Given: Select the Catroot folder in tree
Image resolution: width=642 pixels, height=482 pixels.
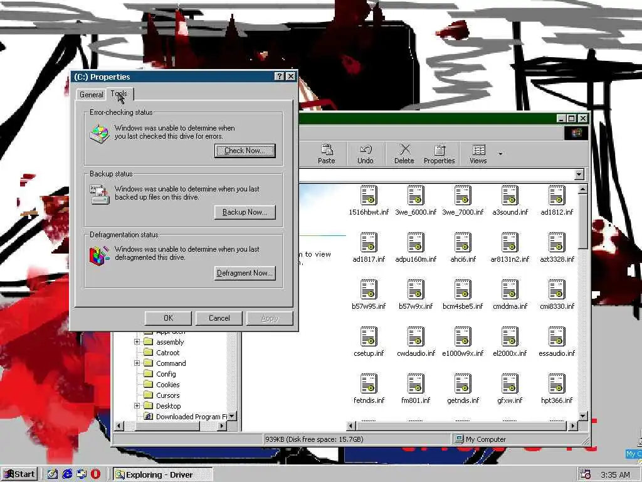Looking at the screenshot, I should point(162,353).
